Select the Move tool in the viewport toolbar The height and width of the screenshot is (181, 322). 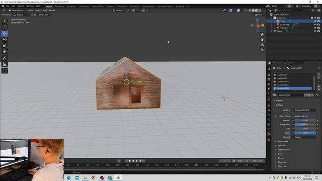(x=5, y=34)
